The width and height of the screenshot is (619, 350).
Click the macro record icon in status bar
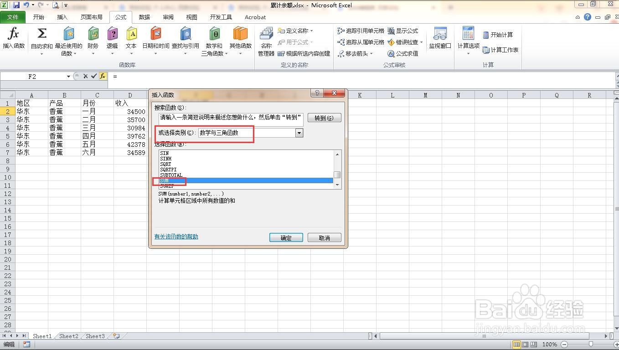(x=26, y=344)
